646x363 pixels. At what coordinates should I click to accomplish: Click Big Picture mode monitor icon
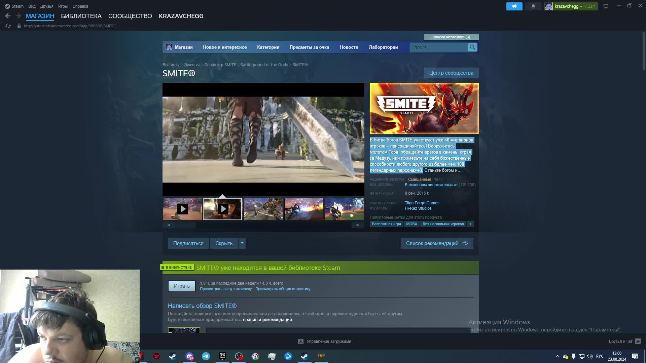(606, 6)
